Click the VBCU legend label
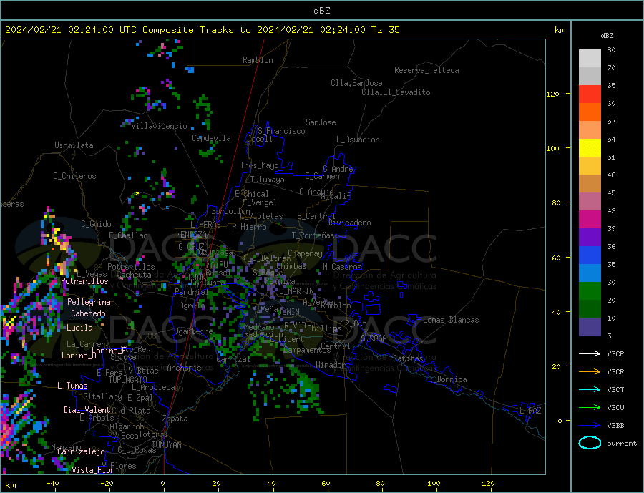 [615, 408]
